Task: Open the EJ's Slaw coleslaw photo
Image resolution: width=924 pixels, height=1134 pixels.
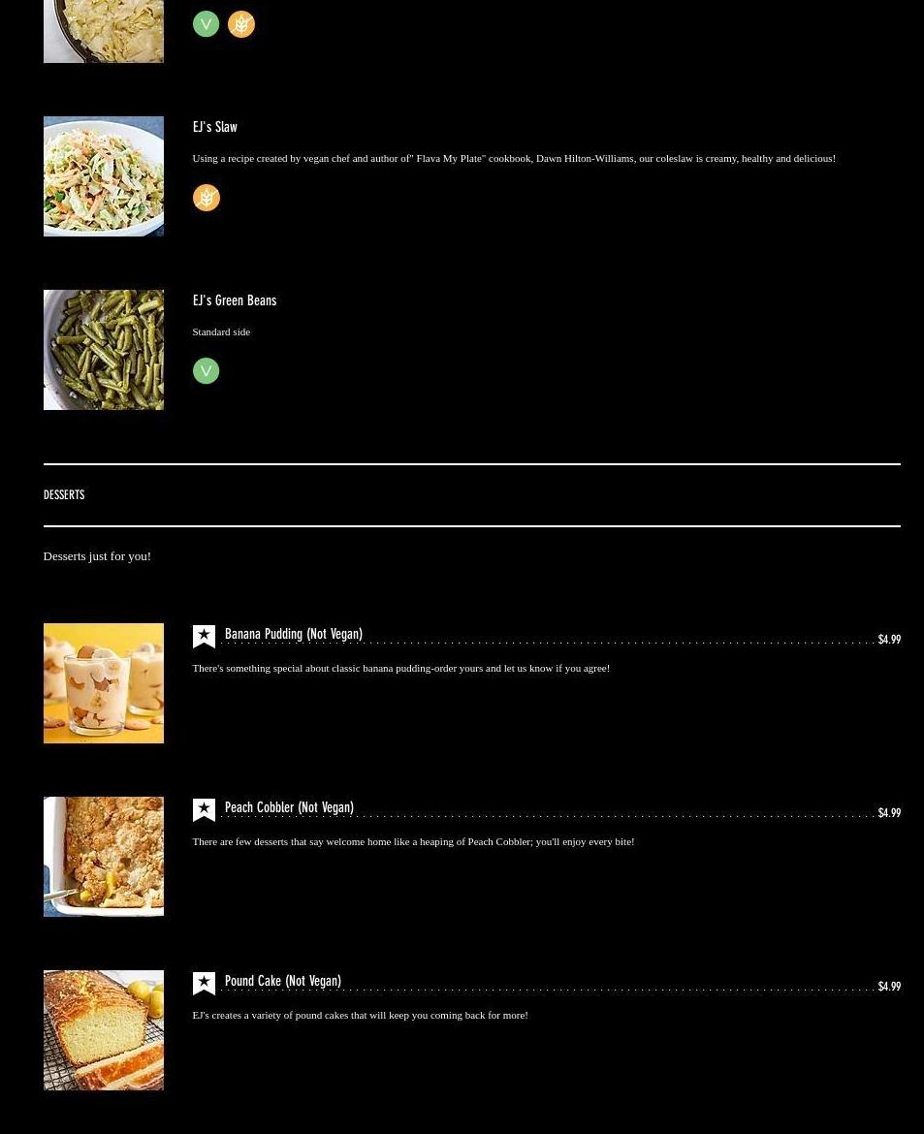Action: pyautogui.click(x=104, y=176)
